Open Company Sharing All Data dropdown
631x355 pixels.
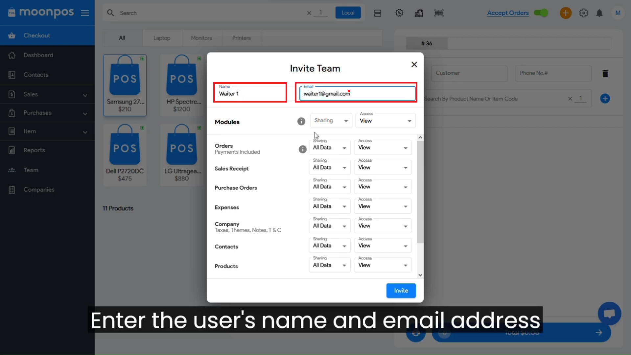(x=329, y=226)
